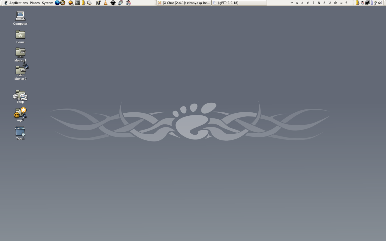
Task: Click the tray icon next to the yellow figure
Action: (x=362, y=3)
